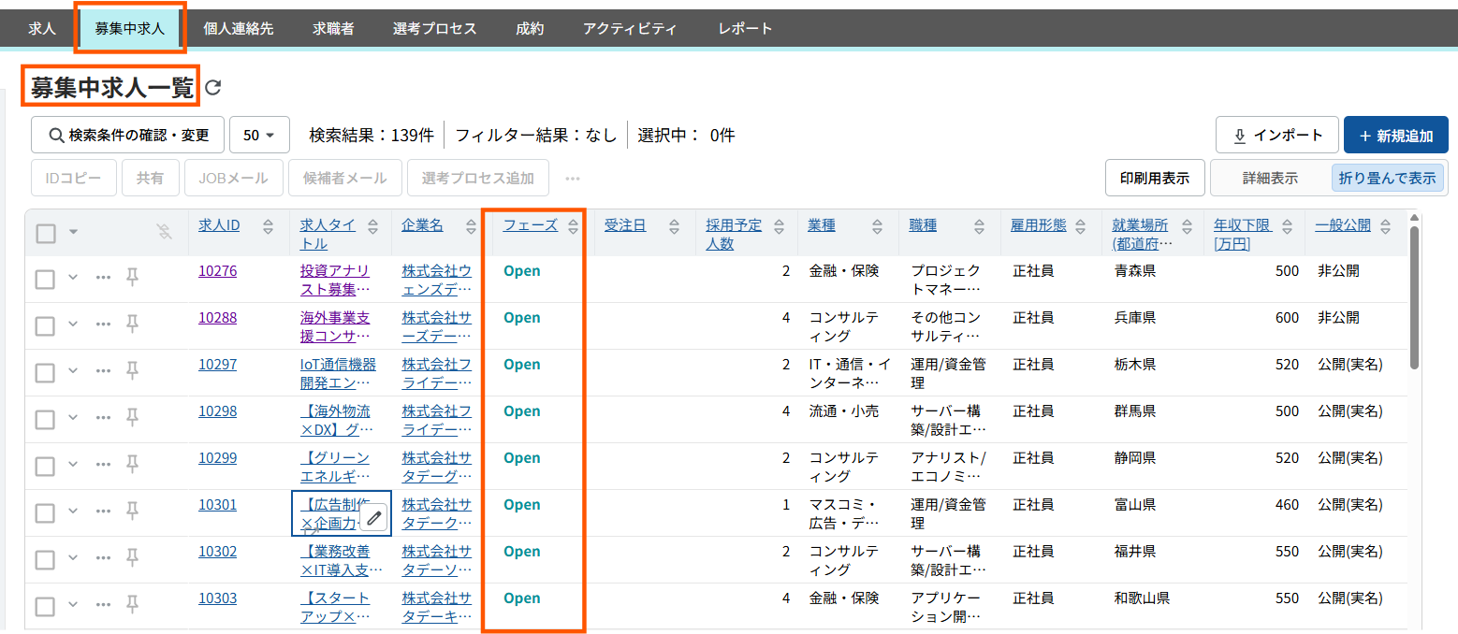
Task: Open more actions for row 10299
Action: click(x=103, y=464)
